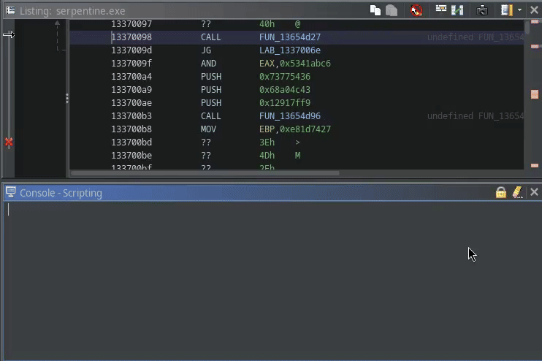Click the flow arrow head above dashed line
The image size is (542, 361).
coord(58,23)
